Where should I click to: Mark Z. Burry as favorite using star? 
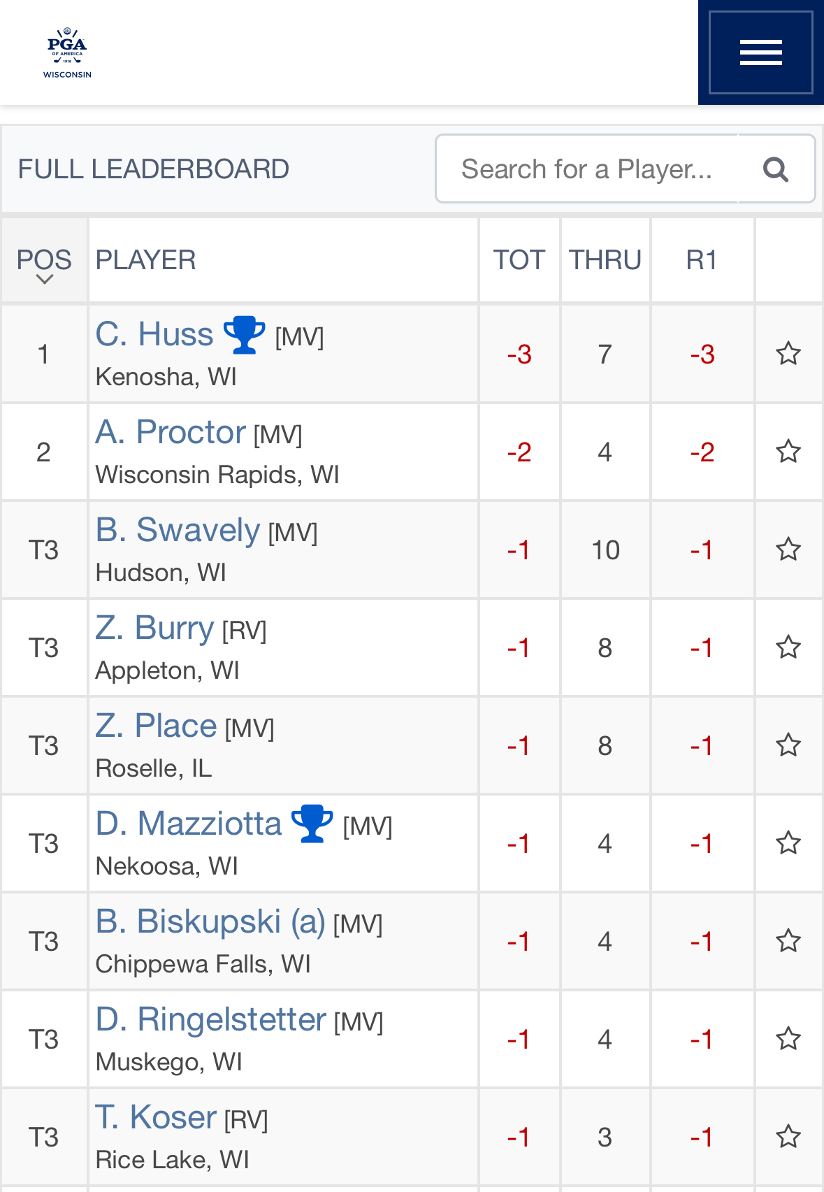click(788, 647)
